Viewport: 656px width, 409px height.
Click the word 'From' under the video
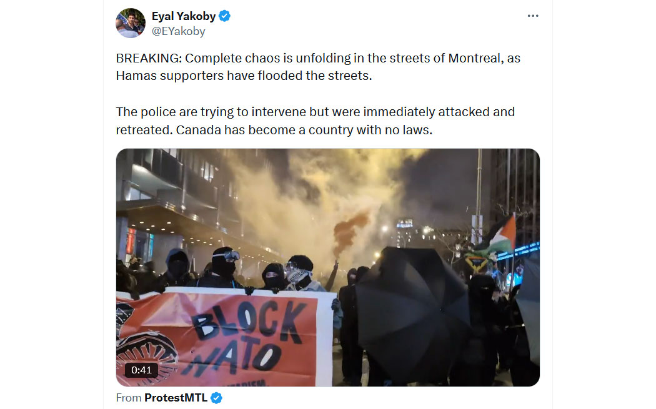pos(129,398)
